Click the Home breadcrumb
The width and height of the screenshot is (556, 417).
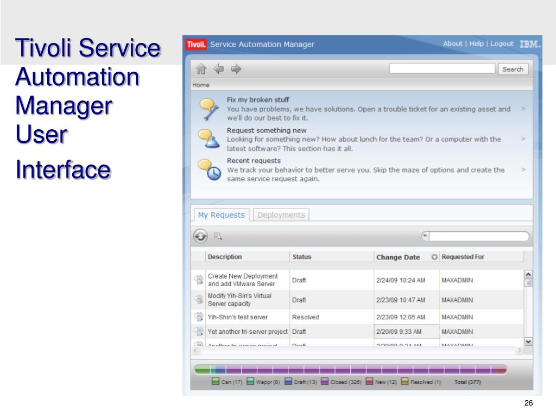coord(201,85)
